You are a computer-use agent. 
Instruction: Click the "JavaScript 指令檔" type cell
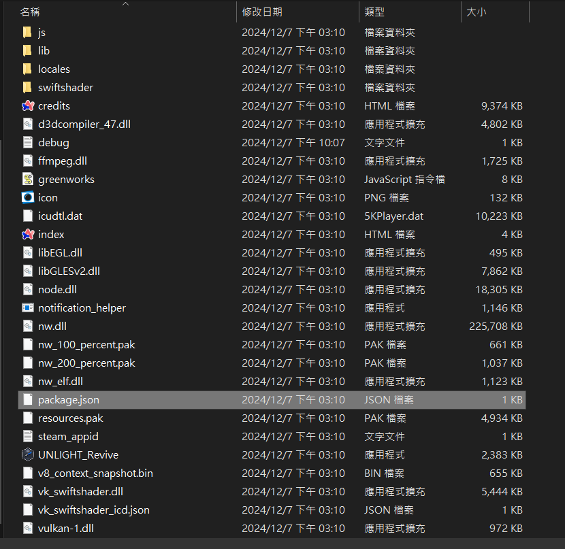pyautogui.click(x=404, y=180)
